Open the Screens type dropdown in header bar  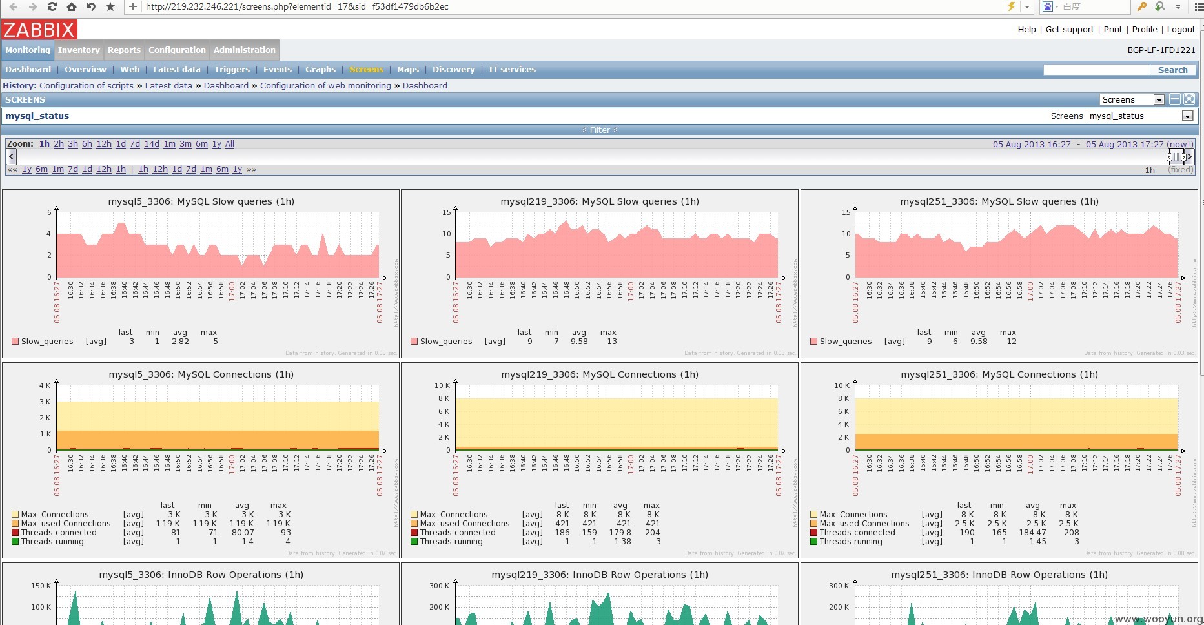(x=1132, y=99)
